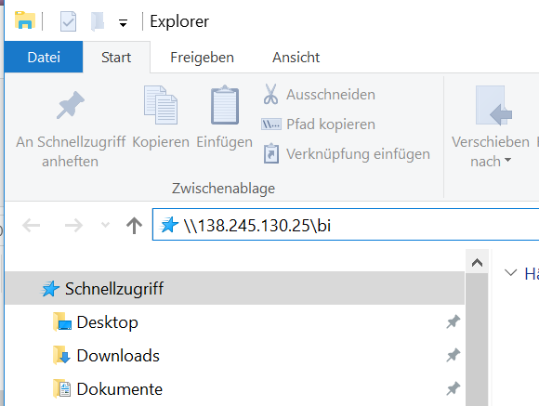
Task: Click the Einfügen clipboard icon
Action: click(225, 104)
